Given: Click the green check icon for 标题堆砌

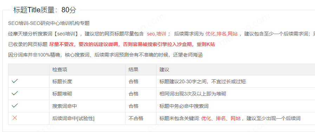Looking at the screenshot, I should (x=15, y=93).
